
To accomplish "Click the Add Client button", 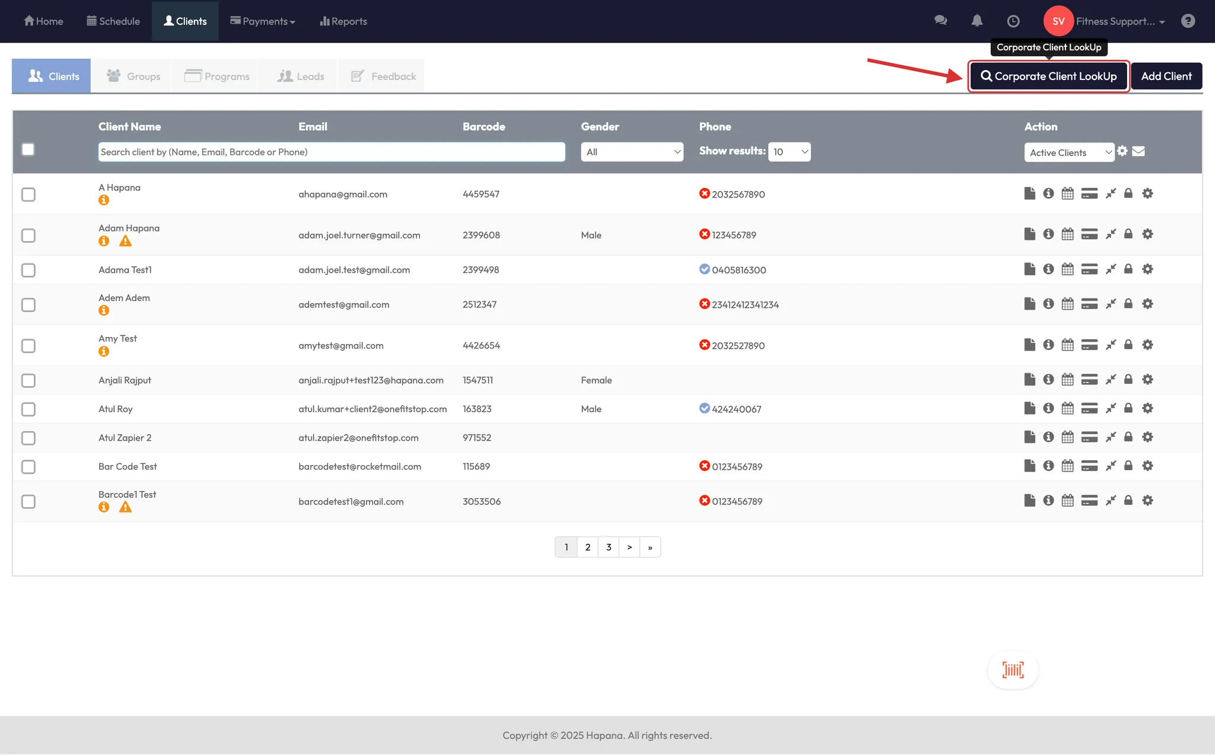I will tap(1166, 77).
